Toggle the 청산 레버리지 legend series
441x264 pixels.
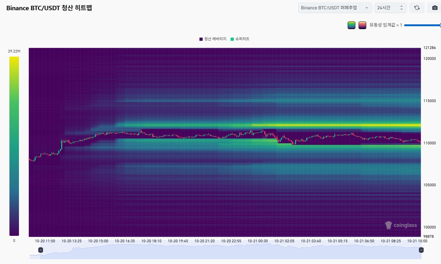coord(213,39)
